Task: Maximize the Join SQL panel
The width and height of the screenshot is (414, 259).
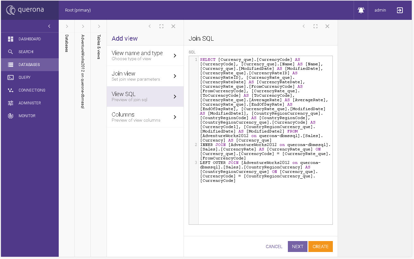Action: [x=315, y=26]
